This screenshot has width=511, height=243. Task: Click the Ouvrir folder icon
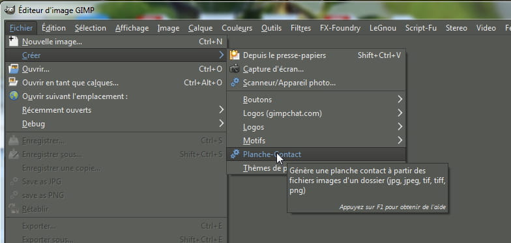(14, 69)
